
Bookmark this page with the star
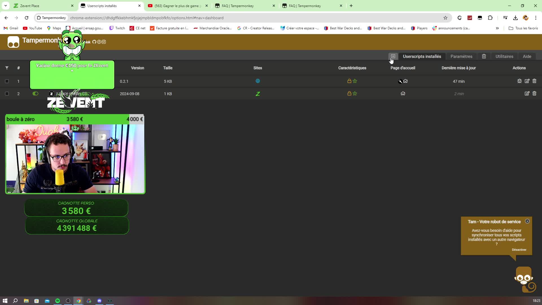pos(445,18)
